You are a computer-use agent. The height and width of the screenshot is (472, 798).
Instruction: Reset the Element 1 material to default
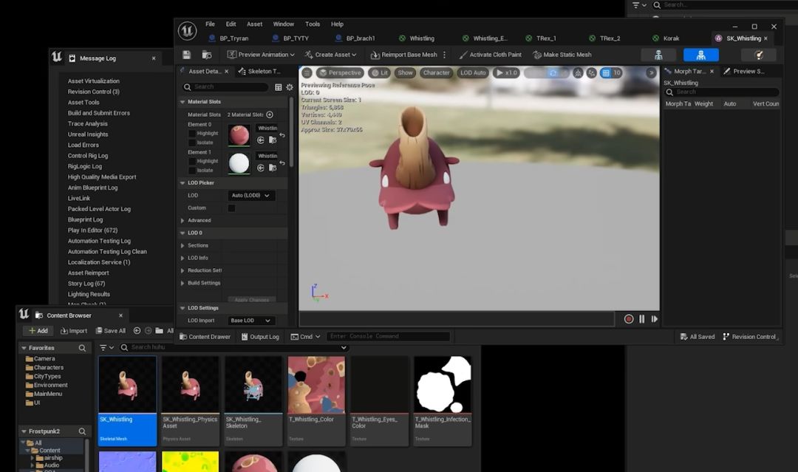[282, 163]
